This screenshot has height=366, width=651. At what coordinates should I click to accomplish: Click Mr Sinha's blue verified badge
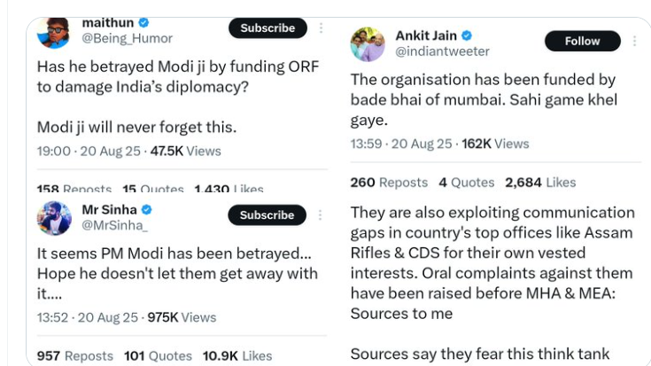point(147,210)
